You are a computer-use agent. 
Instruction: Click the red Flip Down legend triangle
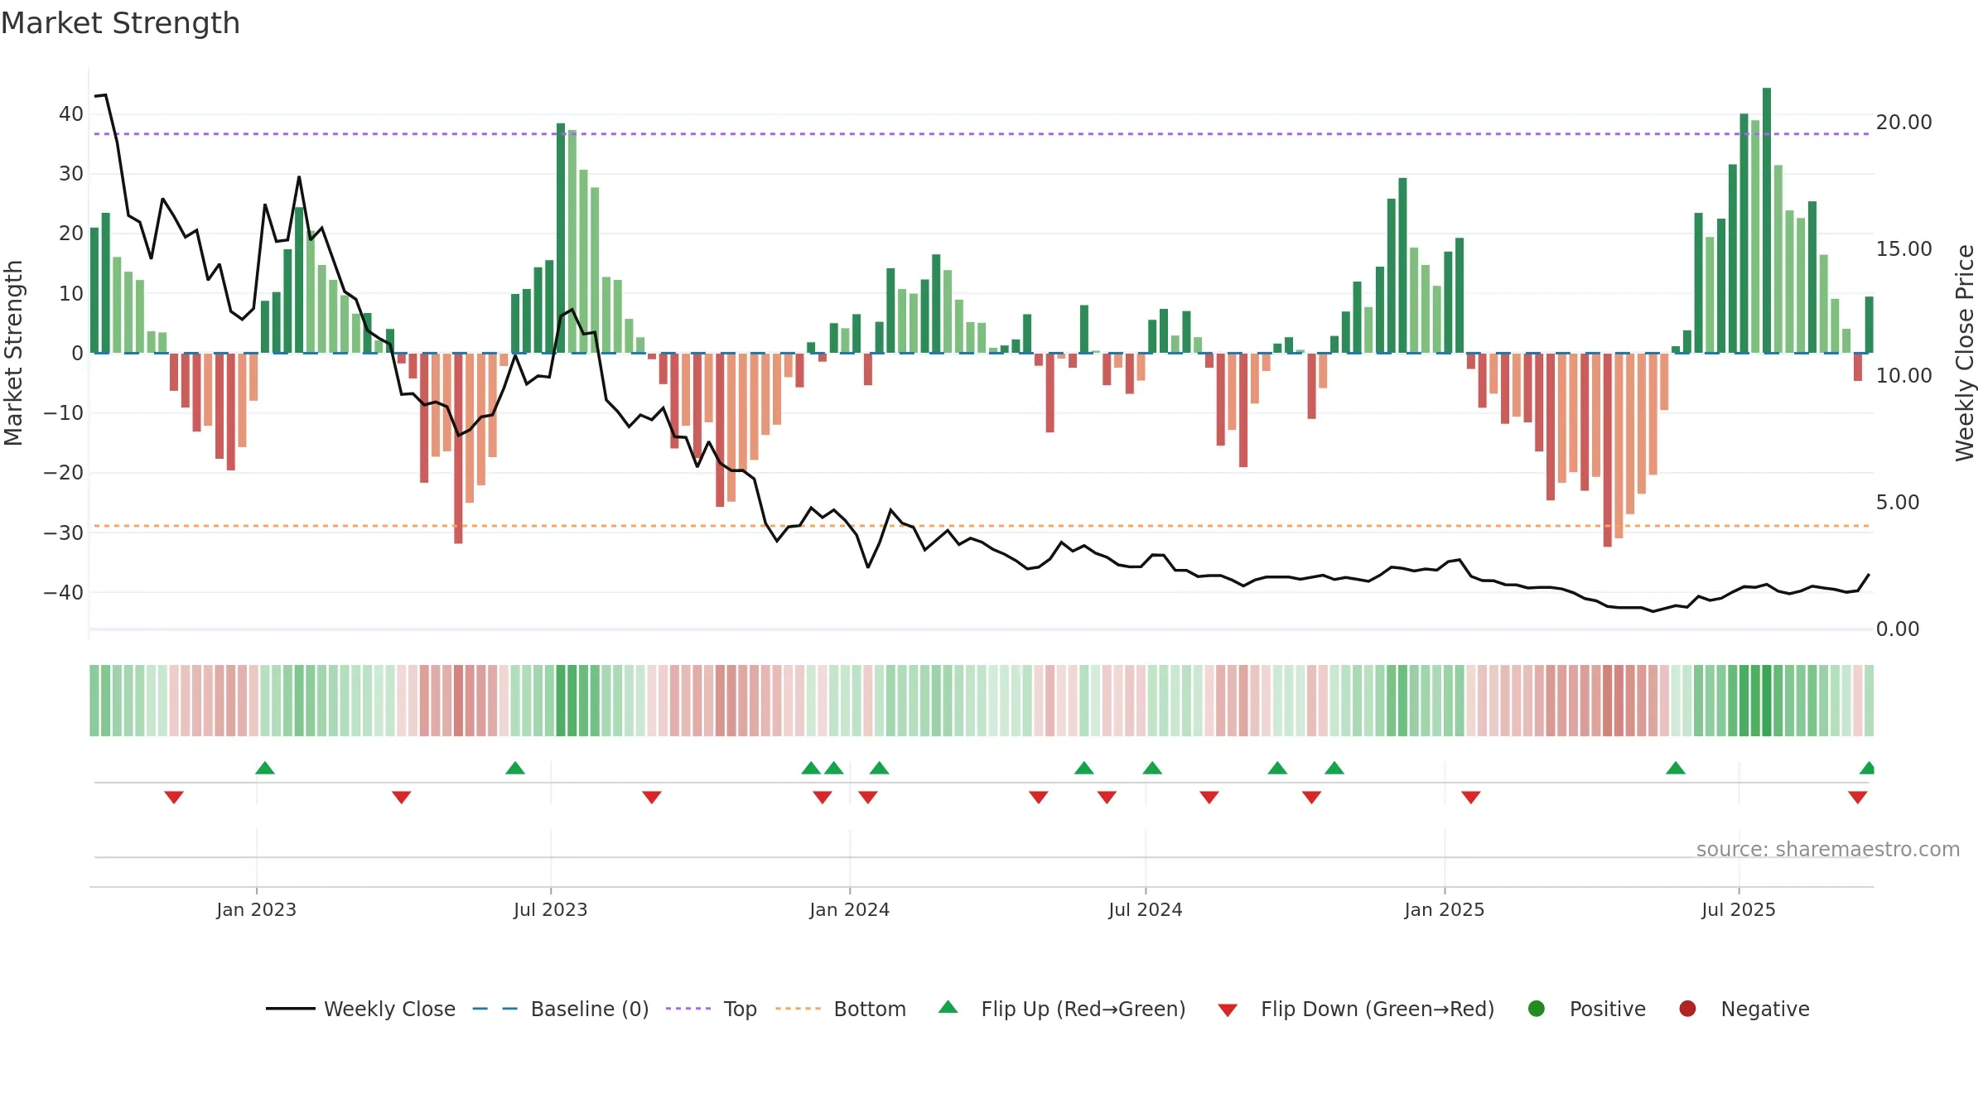pos(1228,1010)
